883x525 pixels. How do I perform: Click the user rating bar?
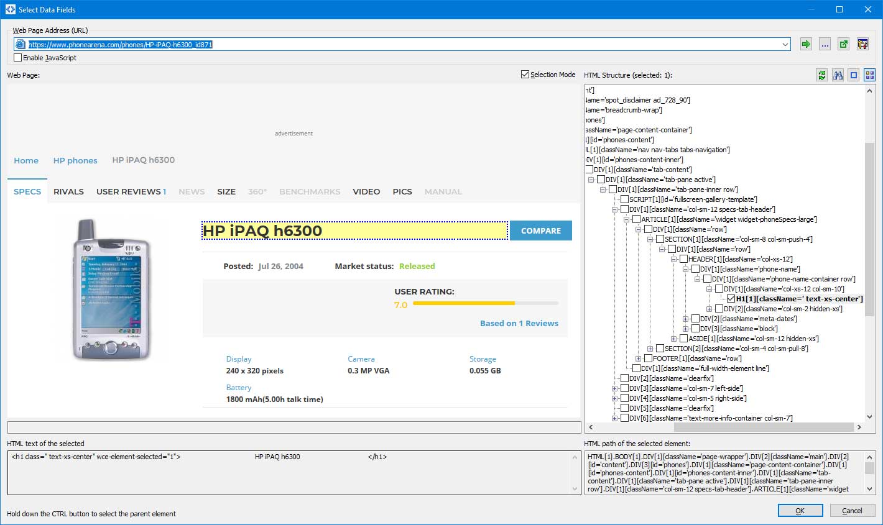486,303
